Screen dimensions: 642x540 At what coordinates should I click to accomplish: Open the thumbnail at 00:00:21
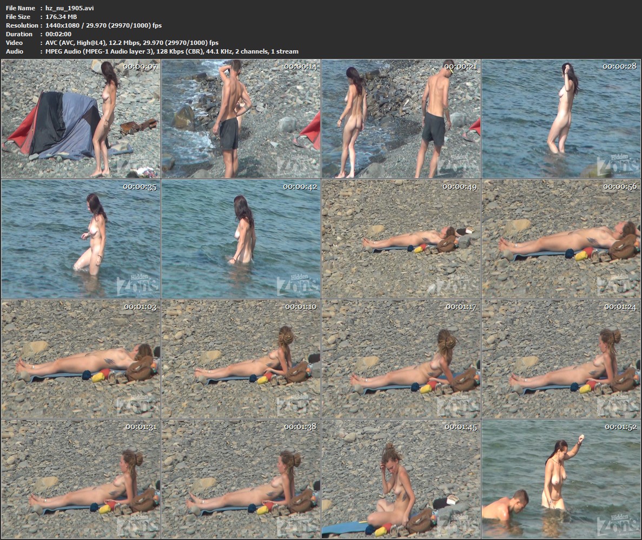[x=401, y=119]
